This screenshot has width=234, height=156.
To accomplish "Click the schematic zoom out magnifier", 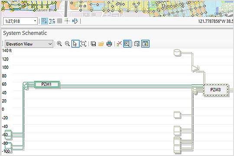I will click(67, 44).
